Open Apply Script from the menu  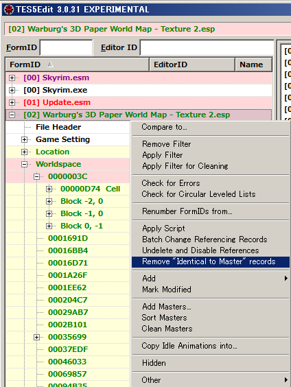pos(211,228)
